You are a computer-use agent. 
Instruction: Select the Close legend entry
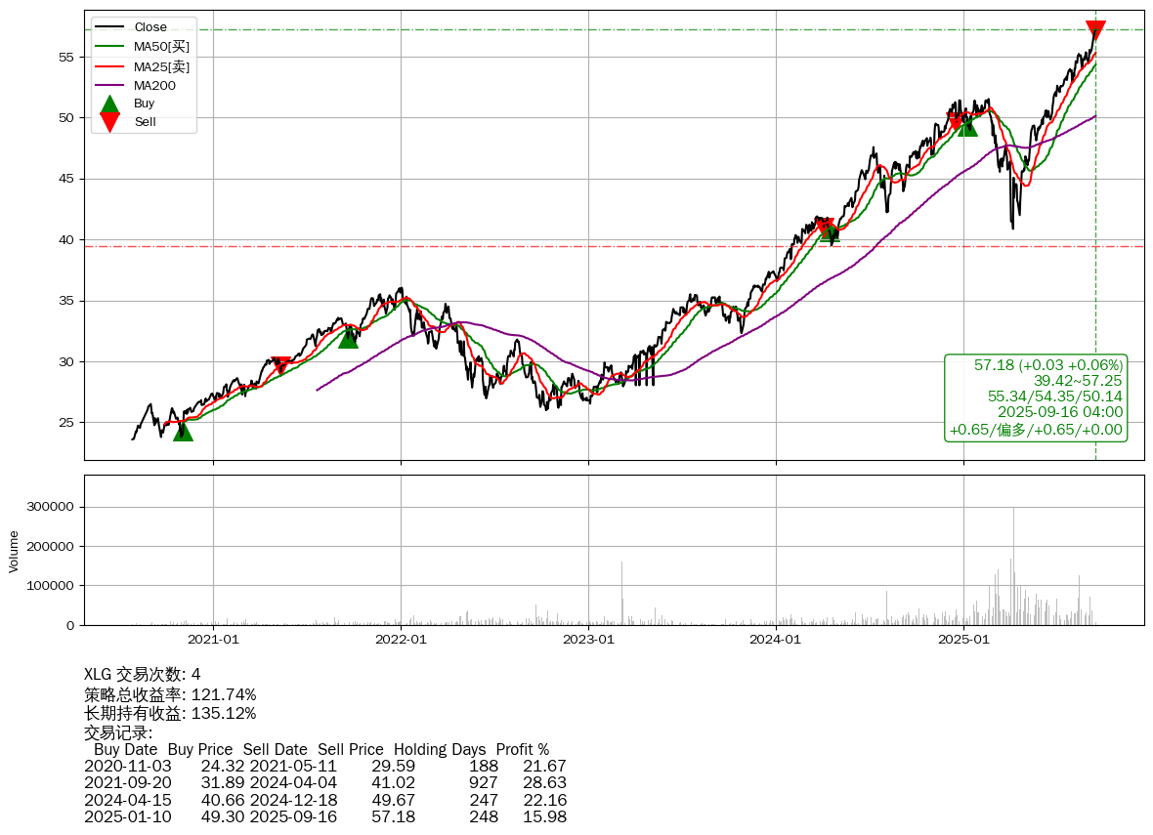point(149,27)
